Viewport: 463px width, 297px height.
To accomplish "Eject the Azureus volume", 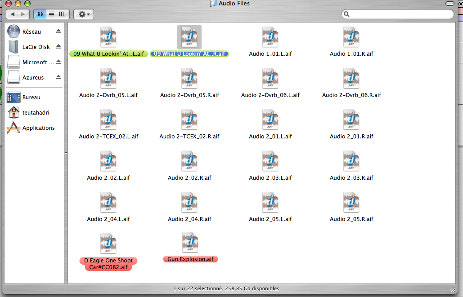I will (x=58, y=77).
